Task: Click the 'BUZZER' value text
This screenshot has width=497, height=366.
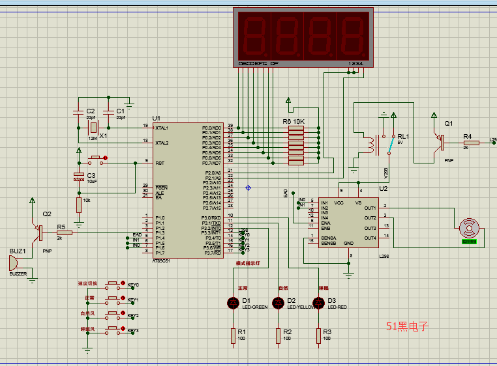Action: click(18, 274)
